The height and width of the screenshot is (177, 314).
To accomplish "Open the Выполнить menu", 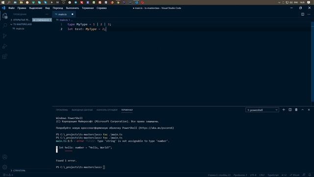I will click(x=73, y=8).
